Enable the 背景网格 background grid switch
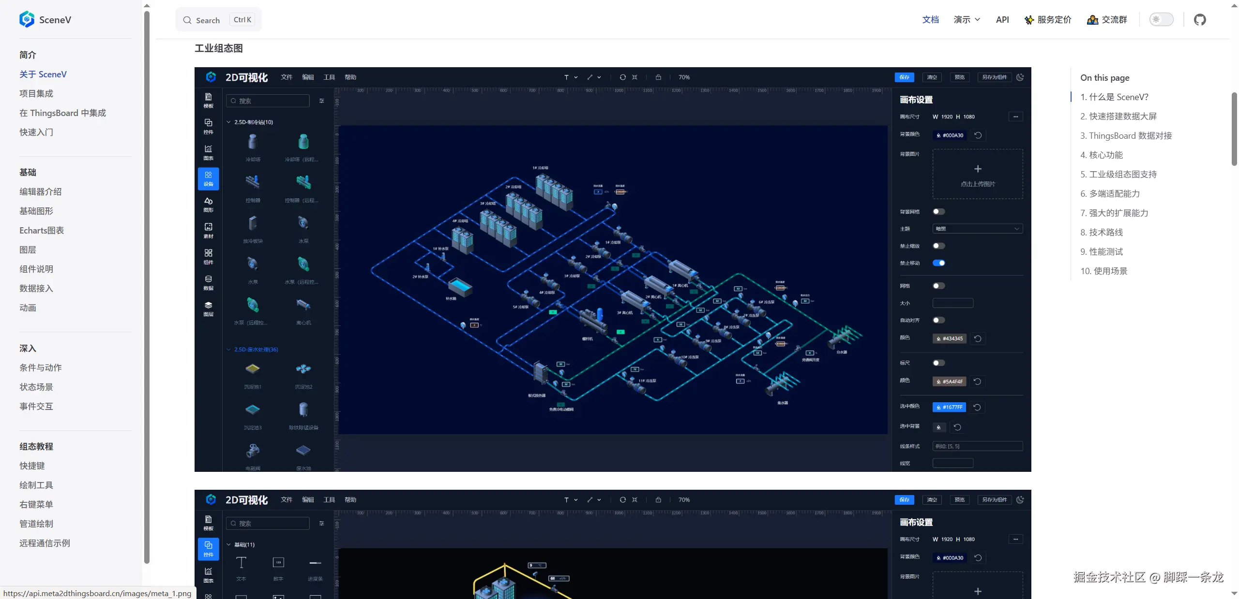The height and width of the screenshot is (599, 1239). 938,212
